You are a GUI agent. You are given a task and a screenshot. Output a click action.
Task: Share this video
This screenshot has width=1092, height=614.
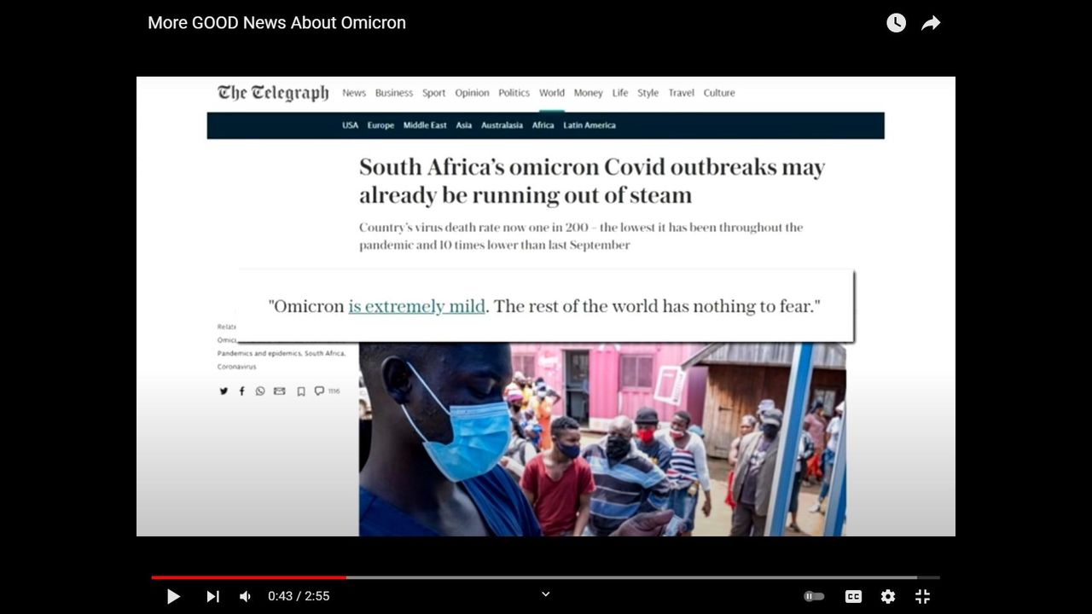coord(931,23)
